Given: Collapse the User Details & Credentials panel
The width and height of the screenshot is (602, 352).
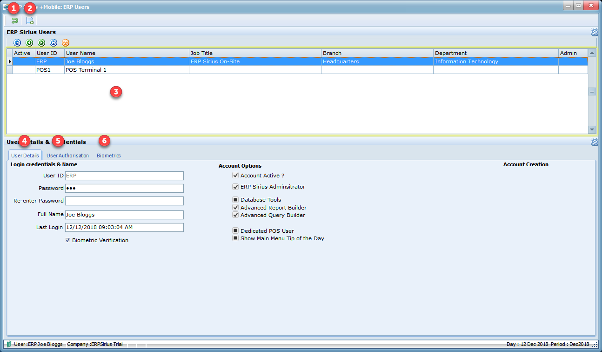Looking at the screenshot, I should tap(594, 142).
